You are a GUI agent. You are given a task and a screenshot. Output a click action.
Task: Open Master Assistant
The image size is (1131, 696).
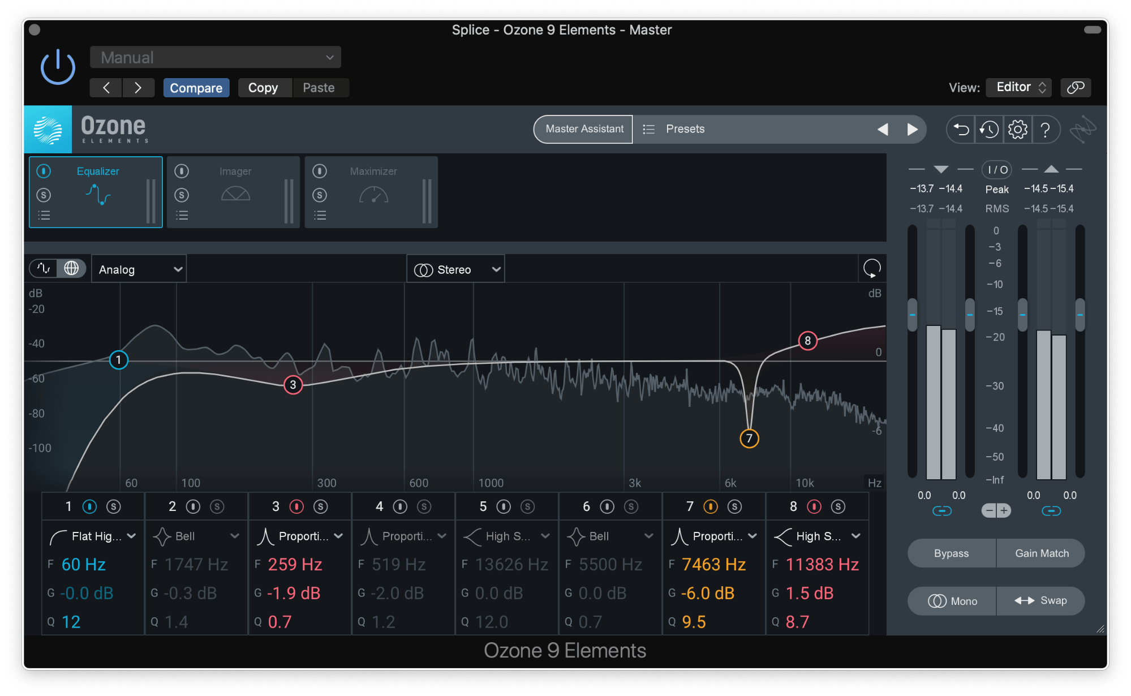tap(583, 129)
